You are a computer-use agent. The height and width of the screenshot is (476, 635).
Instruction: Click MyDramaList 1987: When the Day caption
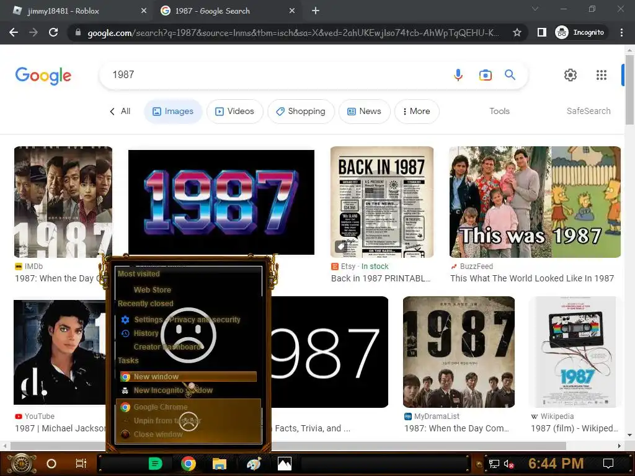456,428
